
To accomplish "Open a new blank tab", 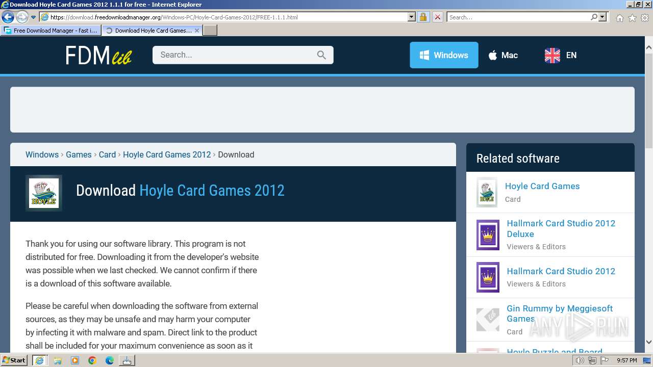I will tap(210, 31).
